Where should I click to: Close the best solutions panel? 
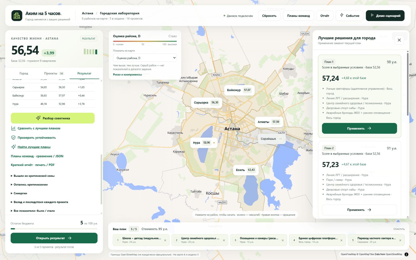pyautogui.click(x=399, y=40)
